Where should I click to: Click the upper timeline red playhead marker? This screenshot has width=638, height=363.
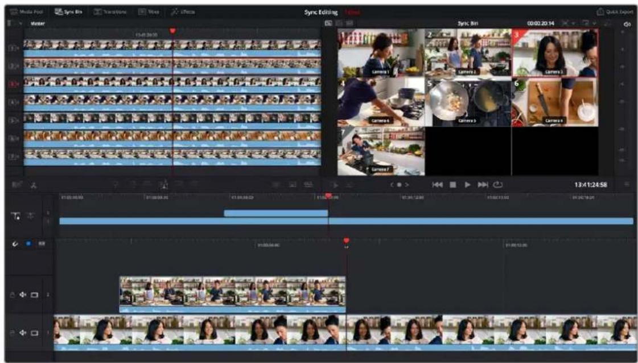328,196
